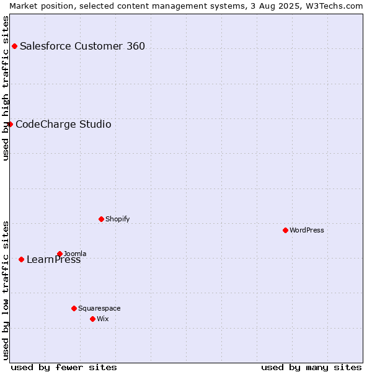Click the 'used by high traffic sites' axis label
Screen dimensions: 372x372
tap(5, 88)
